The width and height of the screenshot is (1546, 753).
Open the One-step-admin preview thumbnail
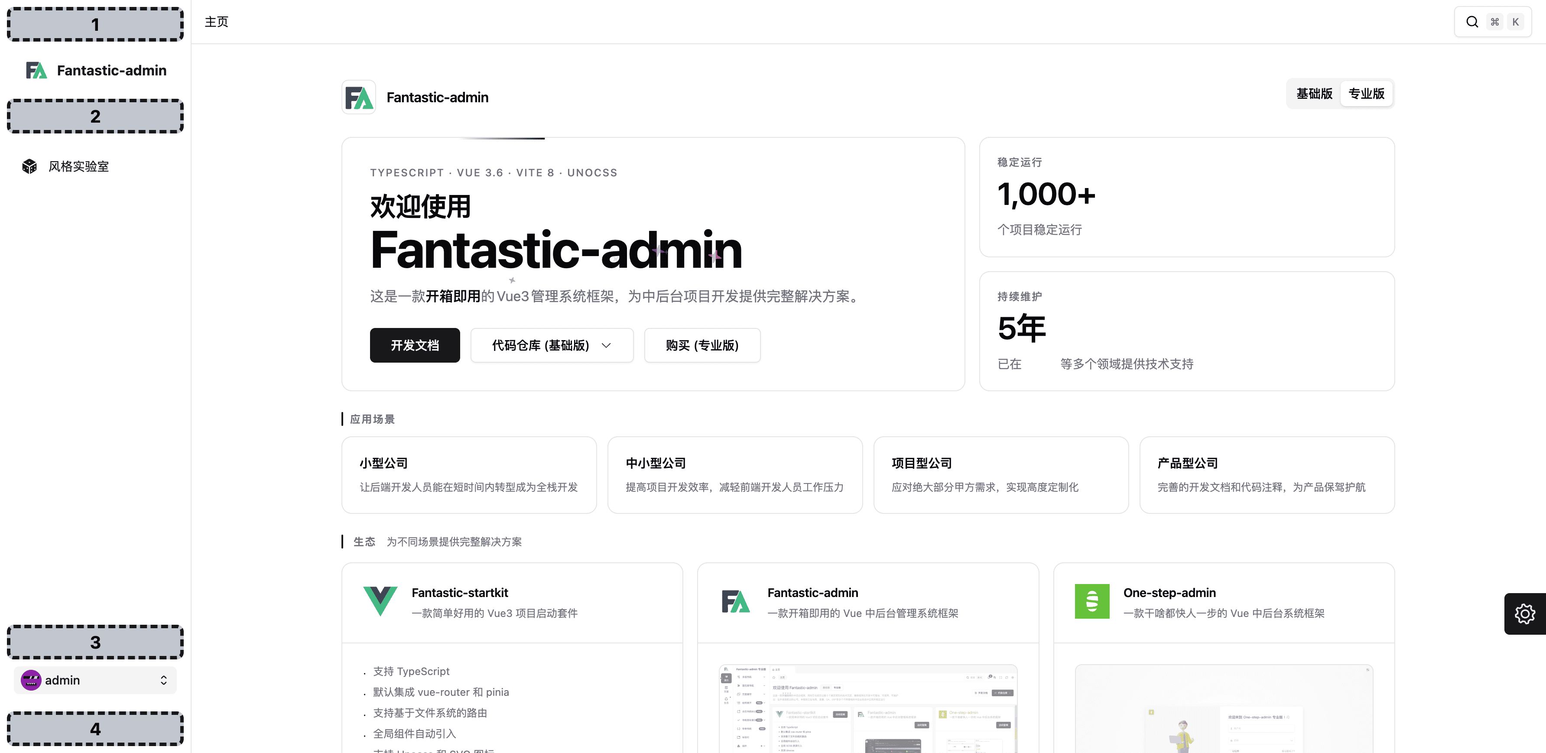[x=1224, y=709]
